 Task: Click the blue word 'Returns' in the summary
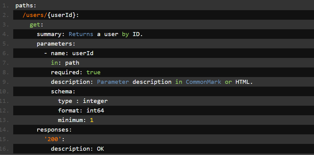81,34
